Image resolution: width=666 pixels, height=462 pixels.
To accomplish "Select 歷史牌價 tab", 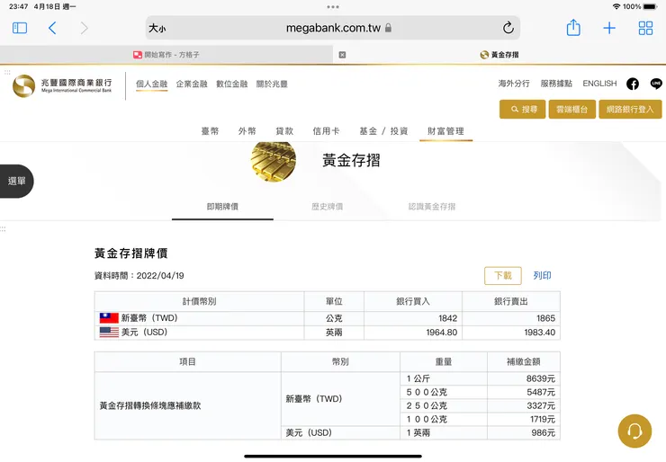I will 327,207.
